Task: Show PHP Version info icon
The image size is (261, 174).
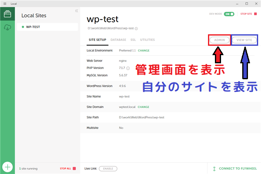Action: 128,68
